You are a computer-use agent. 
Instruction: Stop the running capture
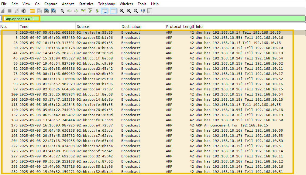pos(10,11)
